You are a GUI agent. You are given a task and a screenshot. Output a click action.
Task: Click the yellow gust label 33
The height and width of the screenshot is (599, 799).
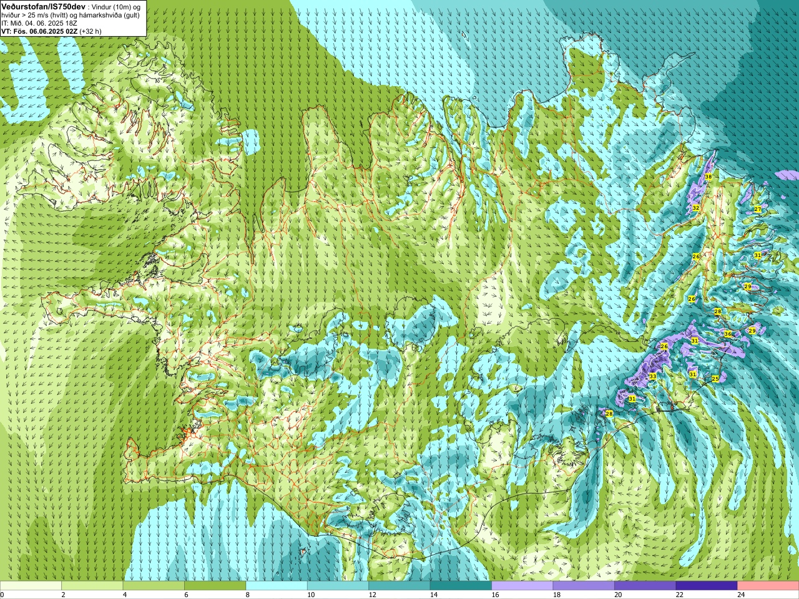[x=652, y=376]
